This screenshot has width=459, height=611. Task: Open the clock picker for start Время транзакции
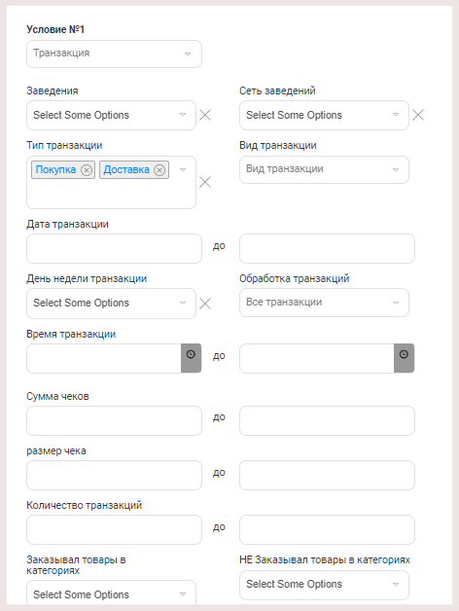[x=191, y=358]
